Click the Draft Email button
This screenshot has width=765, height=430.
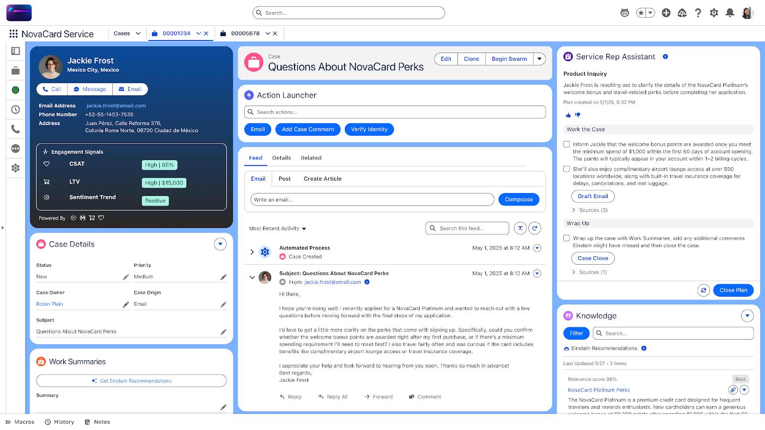tap(593, 196)
